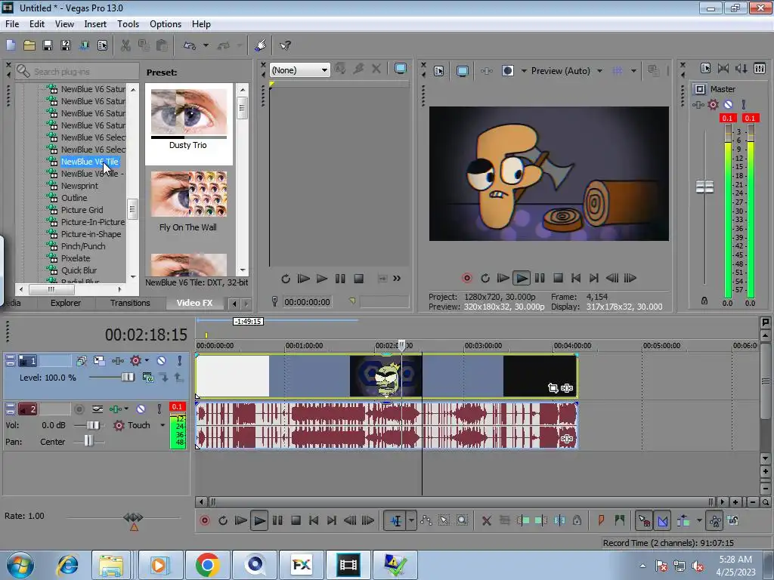
Task: Open the Options menu
Action: click(x=166, y=23)
